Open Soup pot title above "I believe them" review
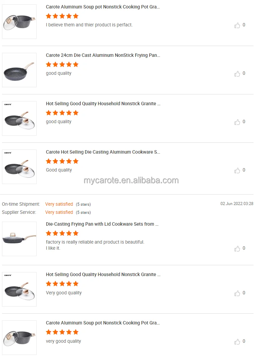This screenshot has height=361, width=262. [103, 7]
